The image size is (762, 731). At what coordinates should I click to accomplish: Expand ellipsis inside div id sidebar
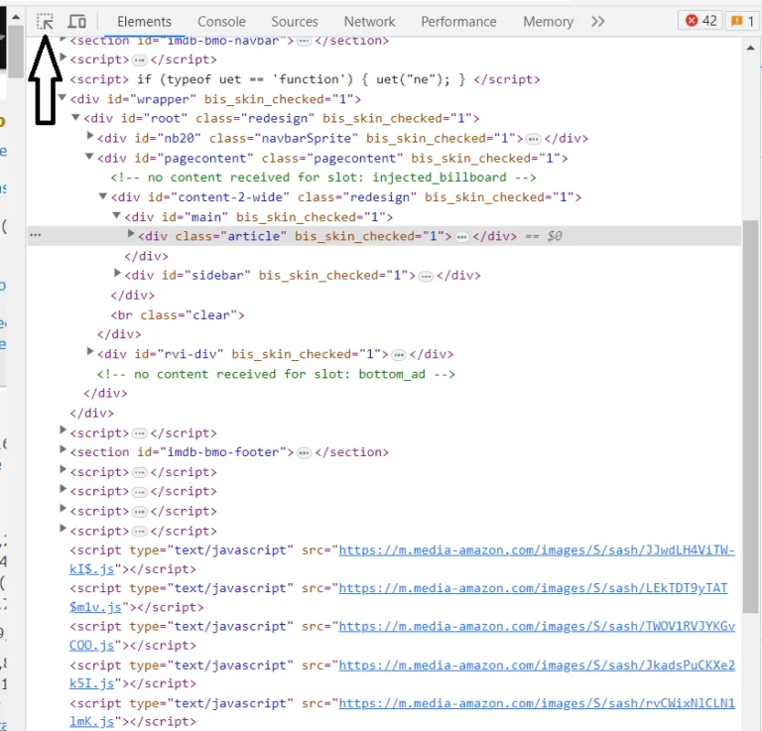tap(426, 277)
